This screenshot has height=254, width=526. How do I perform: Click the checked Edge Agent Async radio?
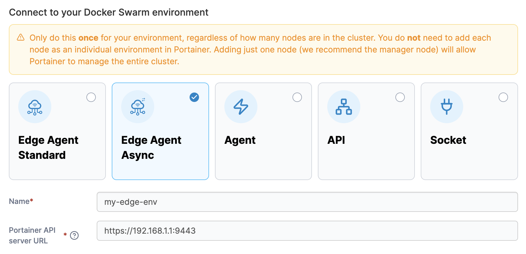194,97
